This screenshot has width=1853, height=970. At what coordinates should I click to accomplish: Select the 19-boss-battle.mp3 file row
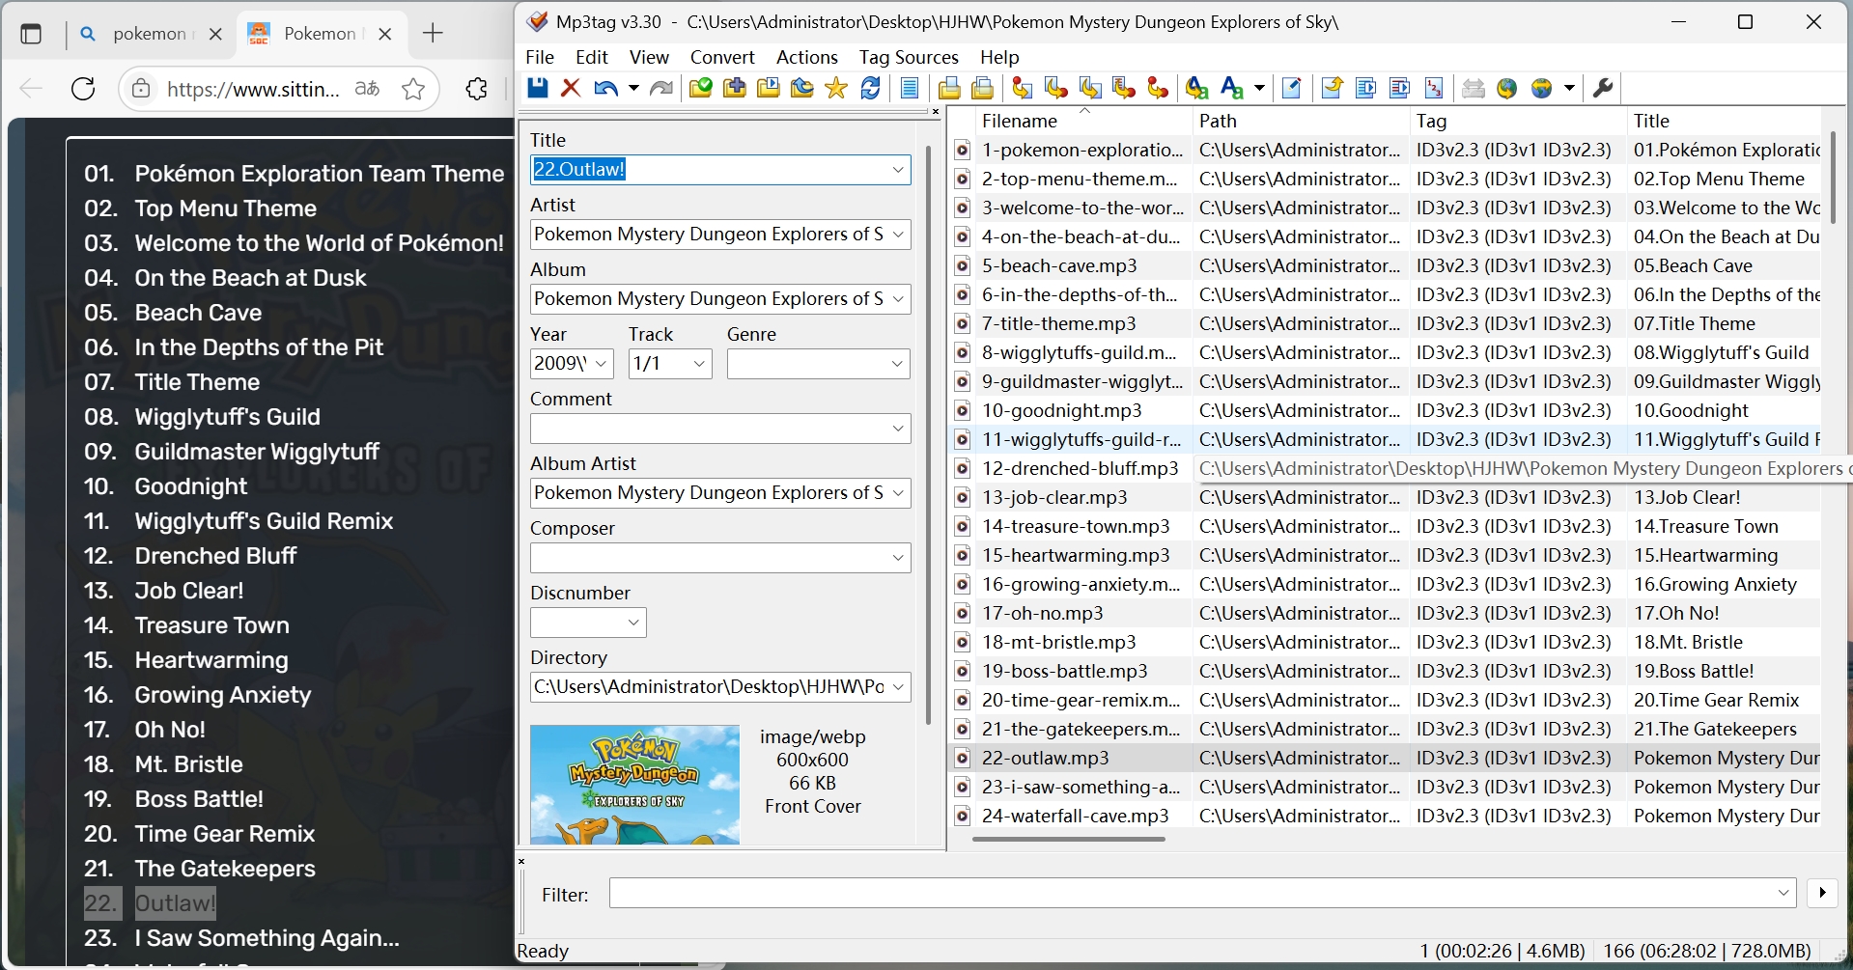[1386, 671]
